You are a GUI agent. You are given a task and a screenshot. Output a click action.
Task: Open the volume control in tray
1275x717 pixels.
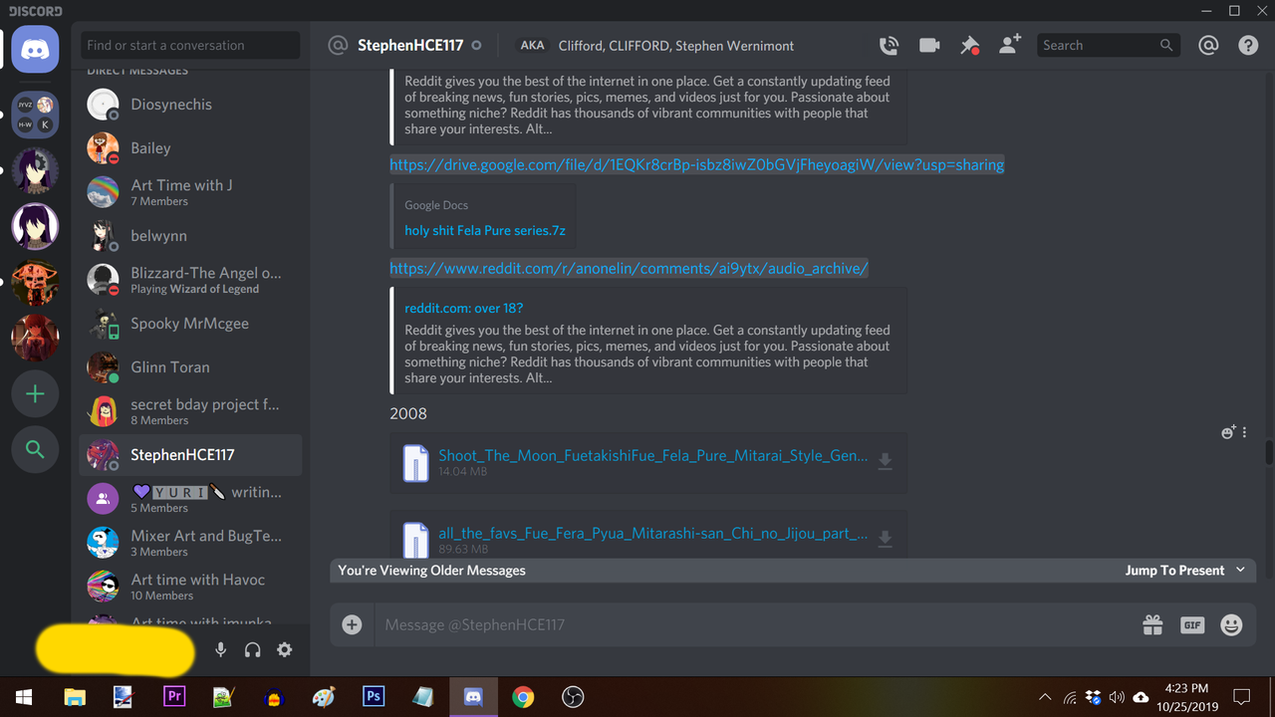pos(1117,697)
